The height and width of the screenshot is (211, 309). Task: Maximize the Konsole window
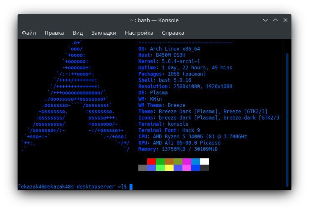click(x=275, y=20)
